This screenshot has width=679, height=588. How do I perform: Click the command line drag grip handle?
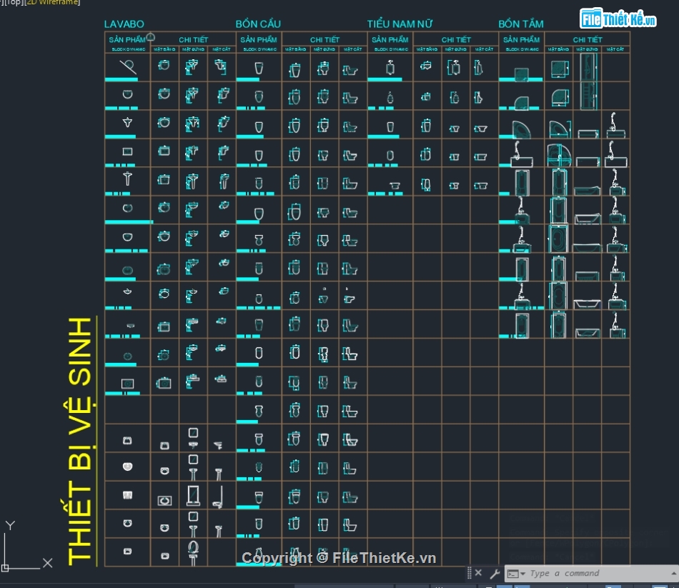pyautogui.click(x=470, y=573)
